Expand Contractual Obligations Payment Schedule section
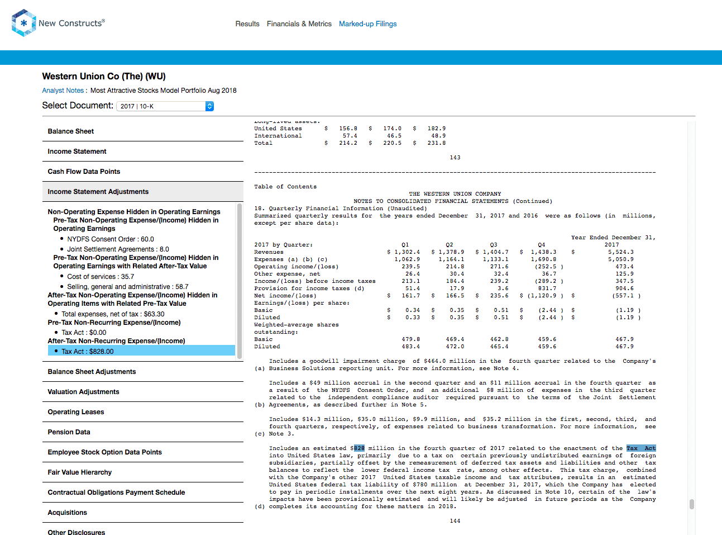Image resolution: width=722 pixels, height=535 pixels. (143, 493)
